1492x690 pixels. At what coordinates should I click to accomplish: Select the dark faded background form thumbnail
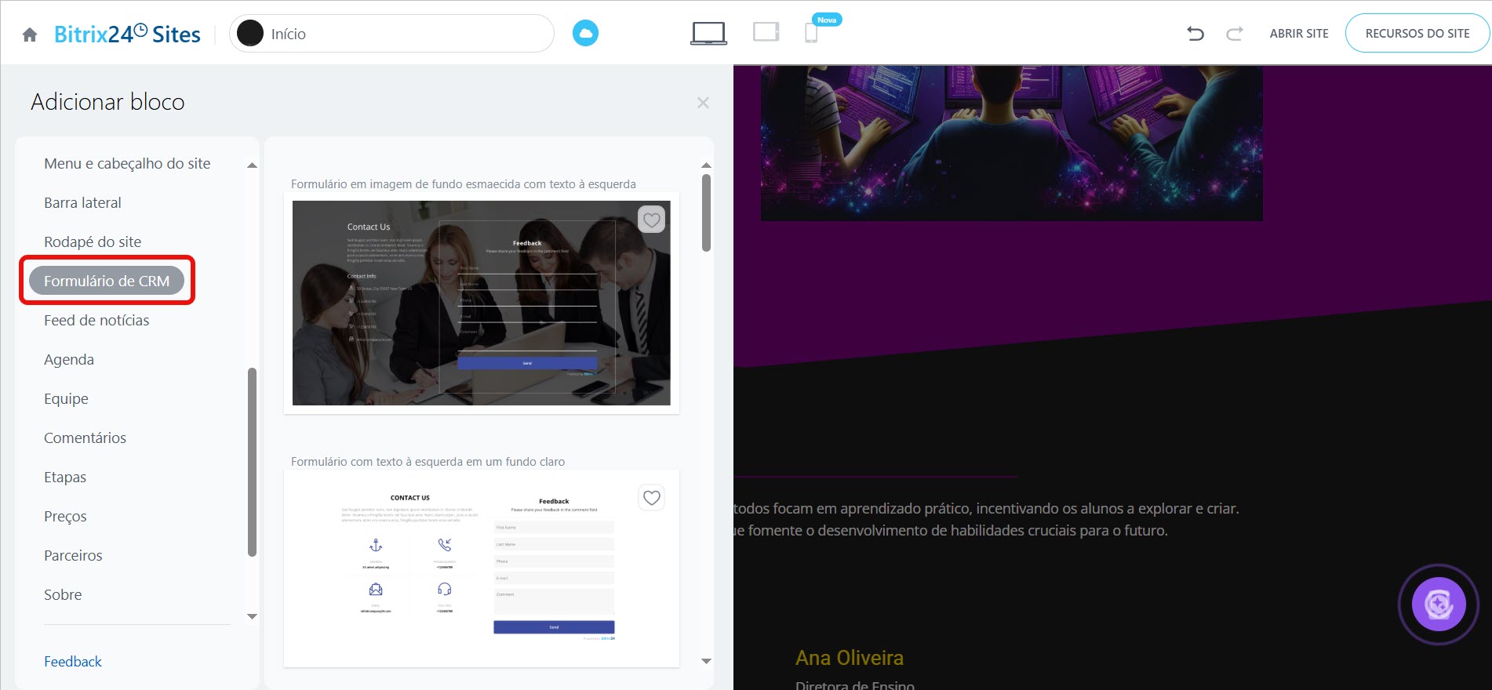tap(481, 303)
